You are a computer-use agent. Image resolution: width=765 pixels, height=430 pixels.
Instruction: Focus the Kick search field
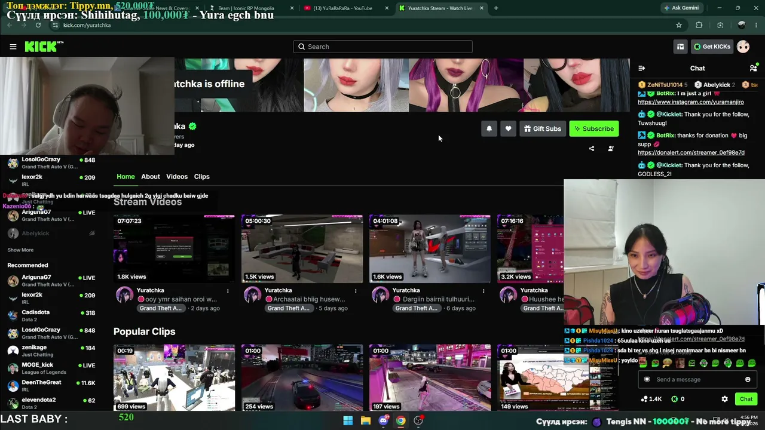382,47
